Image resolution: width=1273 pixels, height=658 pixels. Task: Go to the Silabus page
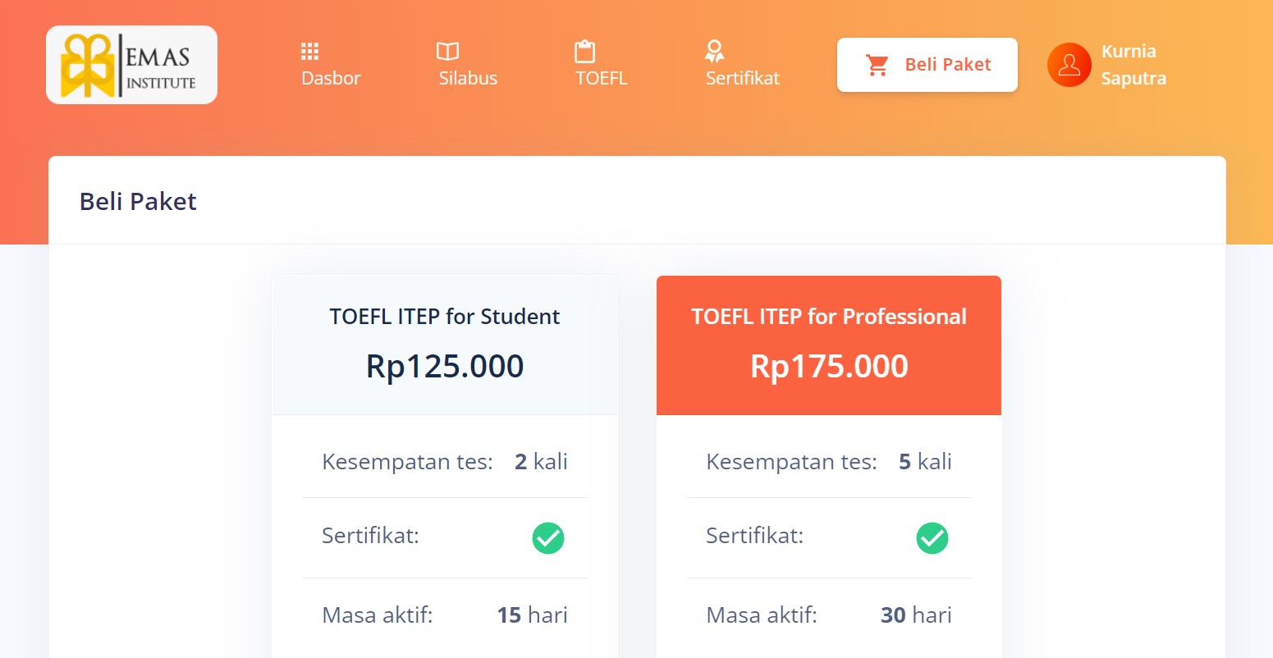pos(468,78)
